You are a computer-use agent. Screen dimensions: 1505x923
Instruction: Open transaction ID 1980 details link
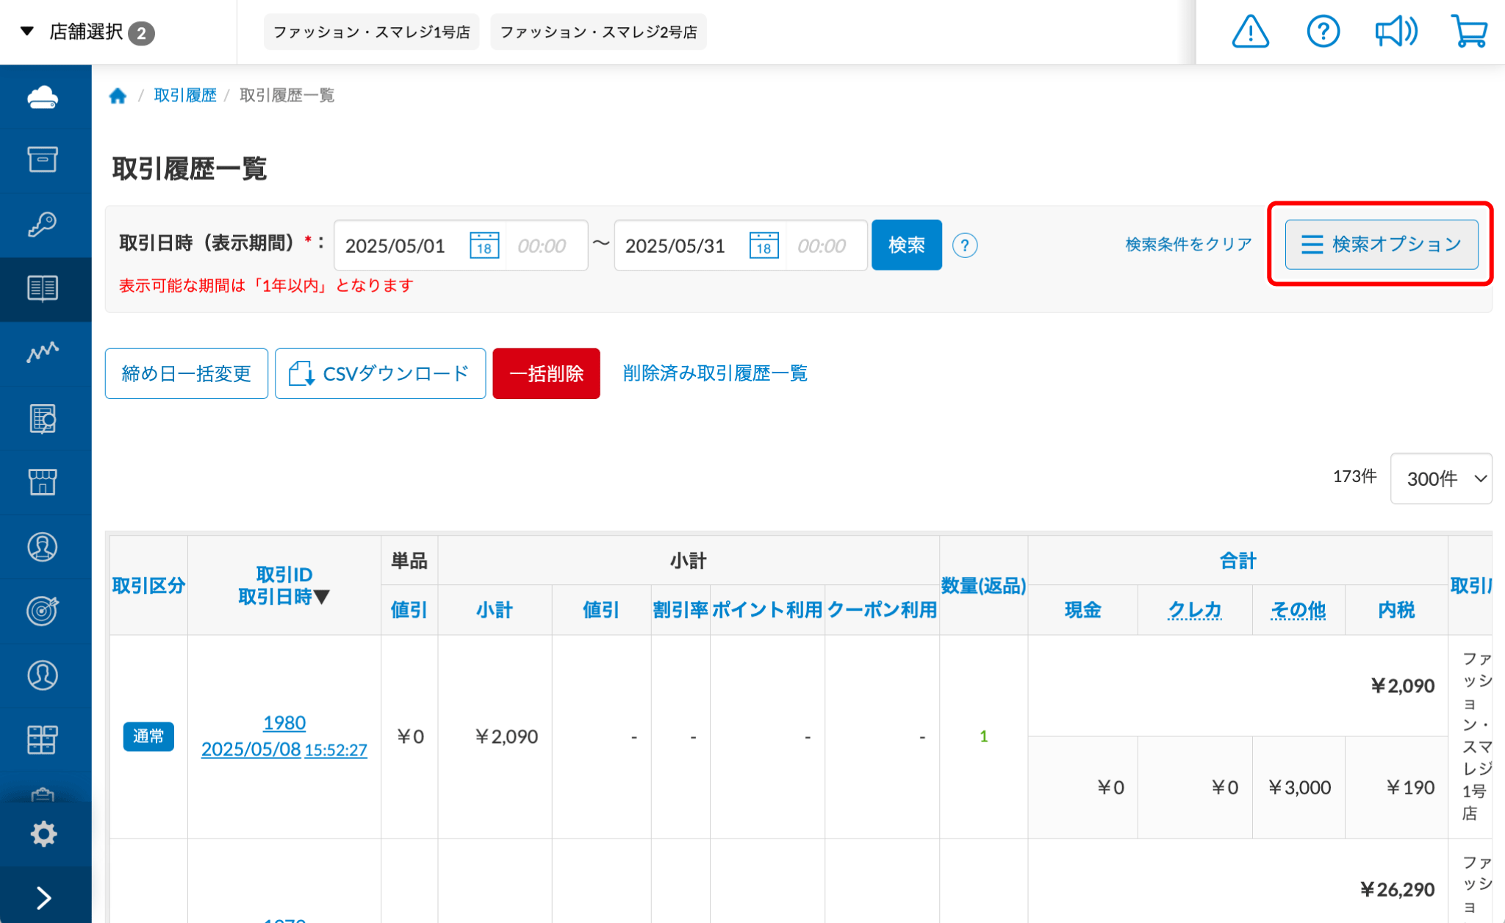click(x=284, y=722)
